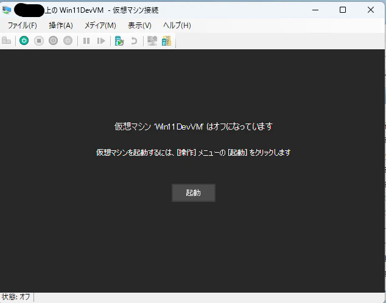
Task: Maximize the virtual machine connection window
Action: [x=343, y=10]
